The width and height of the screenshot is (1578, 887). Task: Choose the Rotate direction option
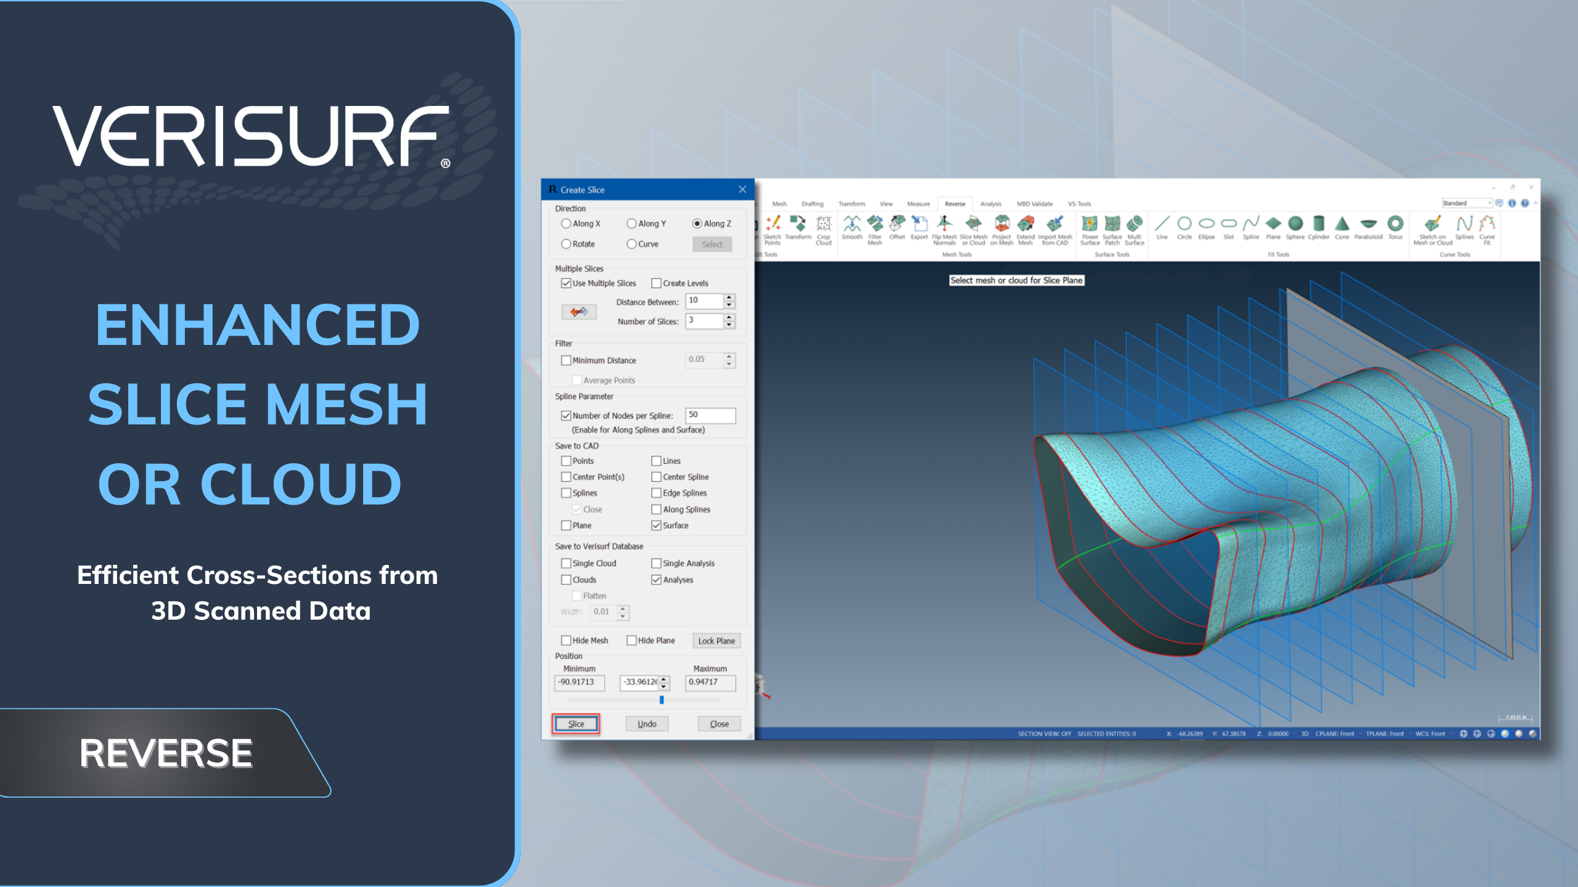tap(578, 244)
